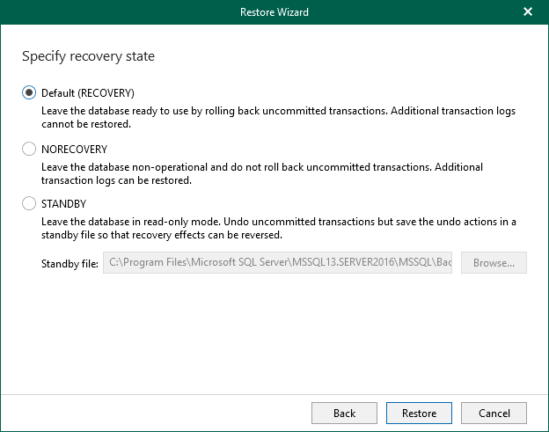Choose the NORECOVERY recovery state option
549x432 pixels.
(x=29, y=149)
